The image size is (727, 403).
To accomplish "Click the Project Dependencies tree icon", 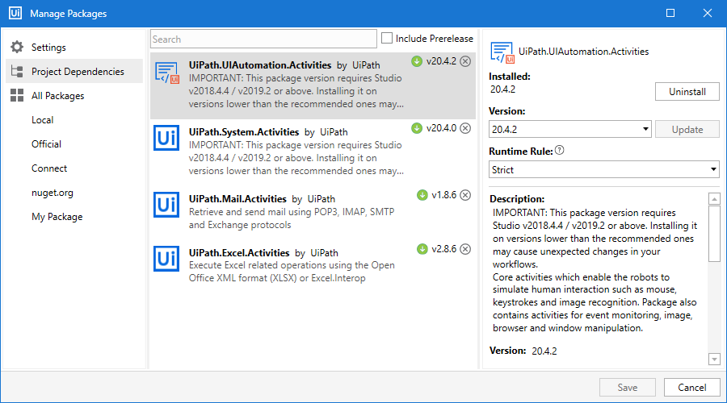I will tap(17, 71).
